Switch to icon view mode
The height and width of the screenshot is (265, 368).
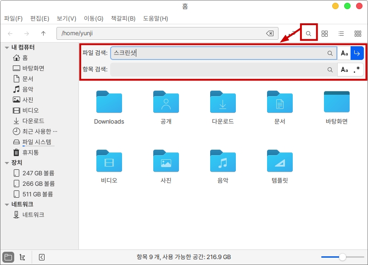pyautogui.click(x=325, y=33)
